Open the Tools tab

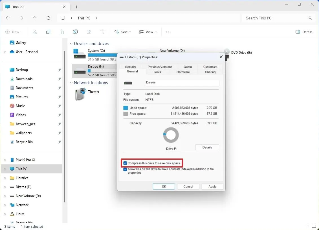pos(157,72)
